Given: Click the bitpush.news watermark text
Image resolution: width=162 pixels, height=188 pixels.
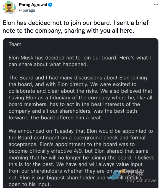Looking at the screenshot, I should tap(142, 181).
